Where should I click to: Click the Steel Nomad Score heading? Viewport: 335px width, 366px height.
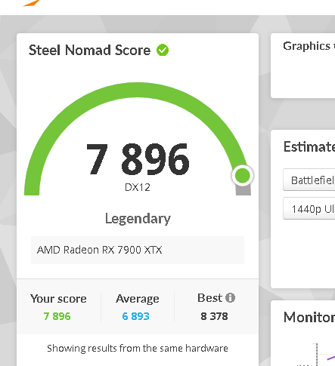tap(89, 50)
